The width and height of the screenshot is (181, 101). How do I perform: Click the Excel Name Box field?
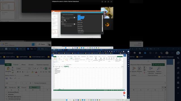[56, 65]
